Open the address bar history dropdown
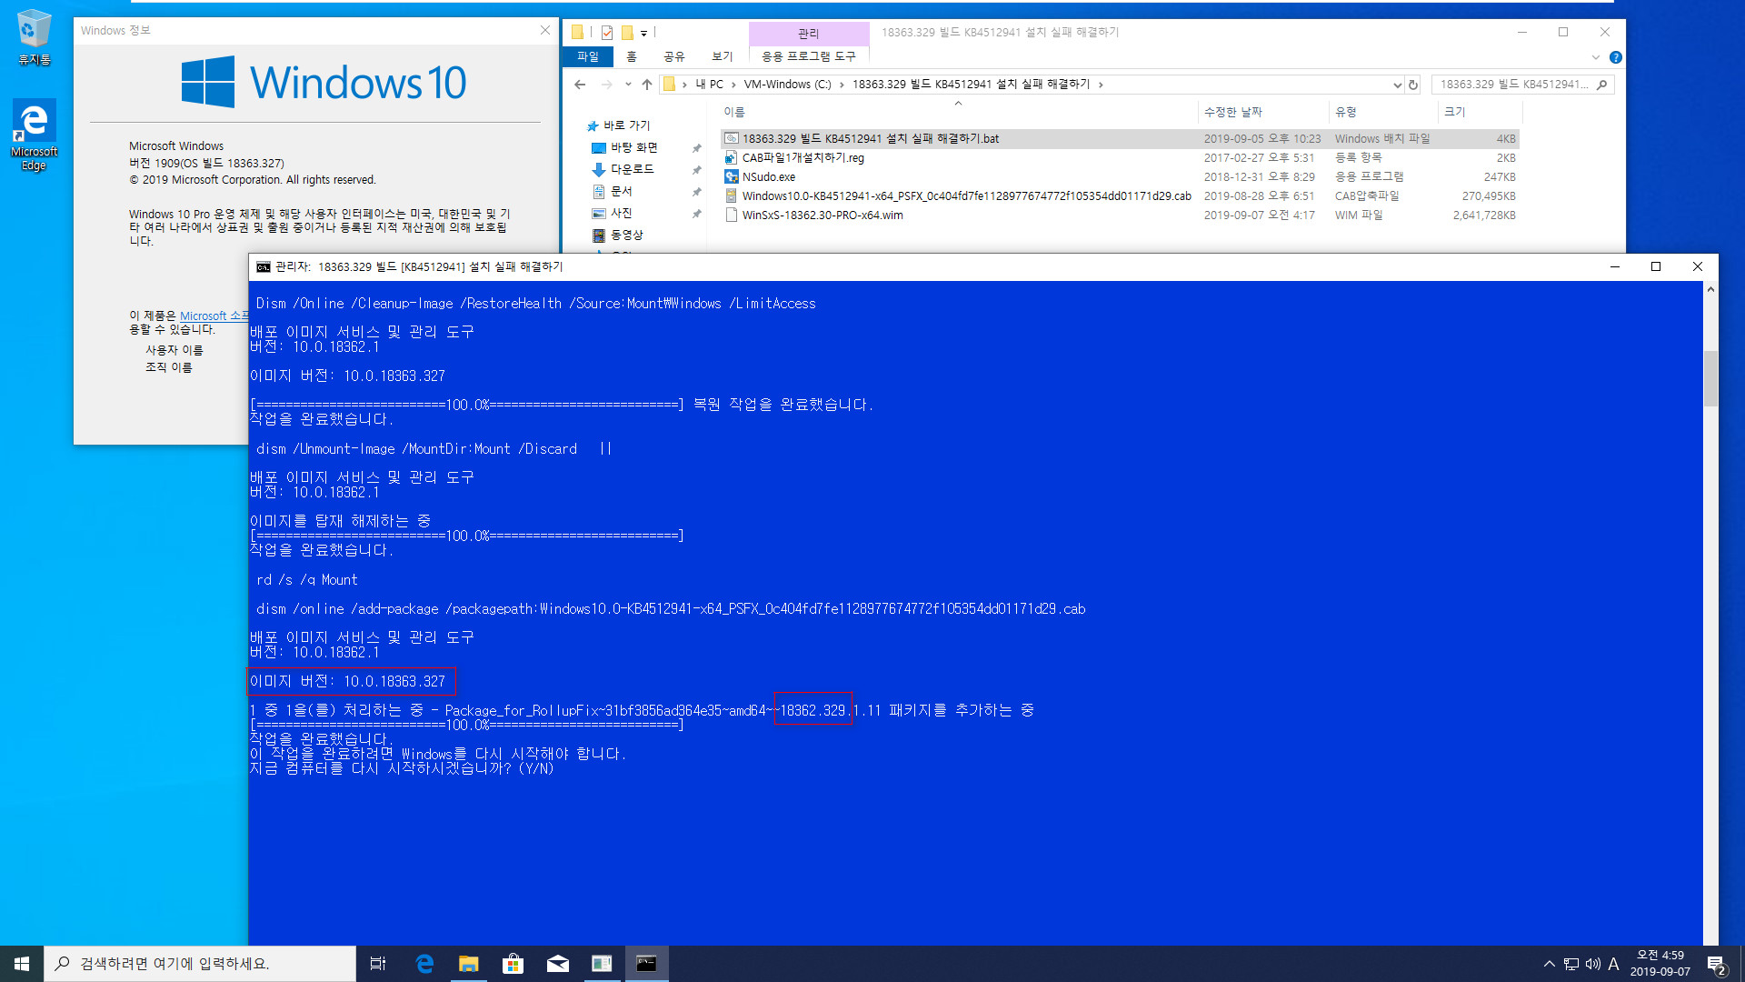1745x982 pixels. (x=1397, y=85)
